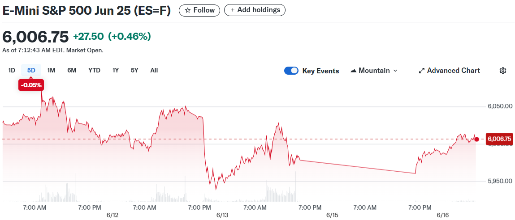The height and width of the screenshot is (220, 515).
Task: Select the 5Y range tab
Action: click(x=134, y=70)
